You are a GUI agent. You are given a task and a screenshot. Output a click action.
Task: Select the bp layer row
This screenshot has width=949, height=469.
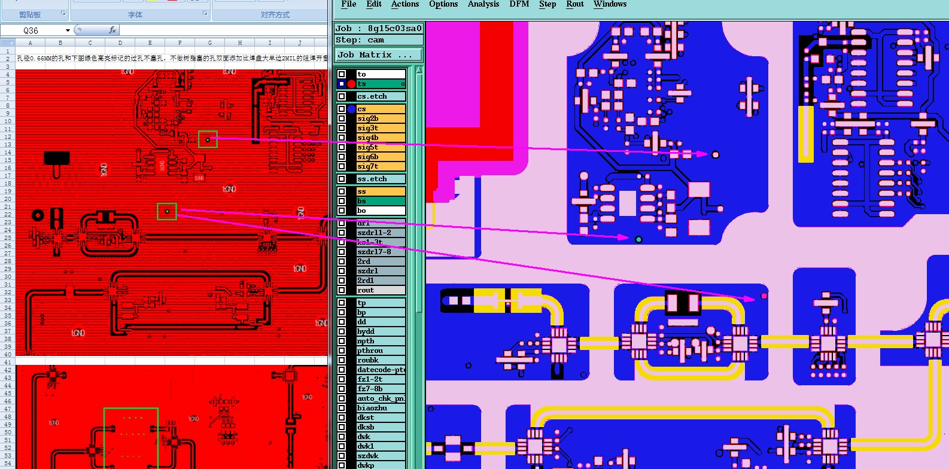(x=381, y=312)
